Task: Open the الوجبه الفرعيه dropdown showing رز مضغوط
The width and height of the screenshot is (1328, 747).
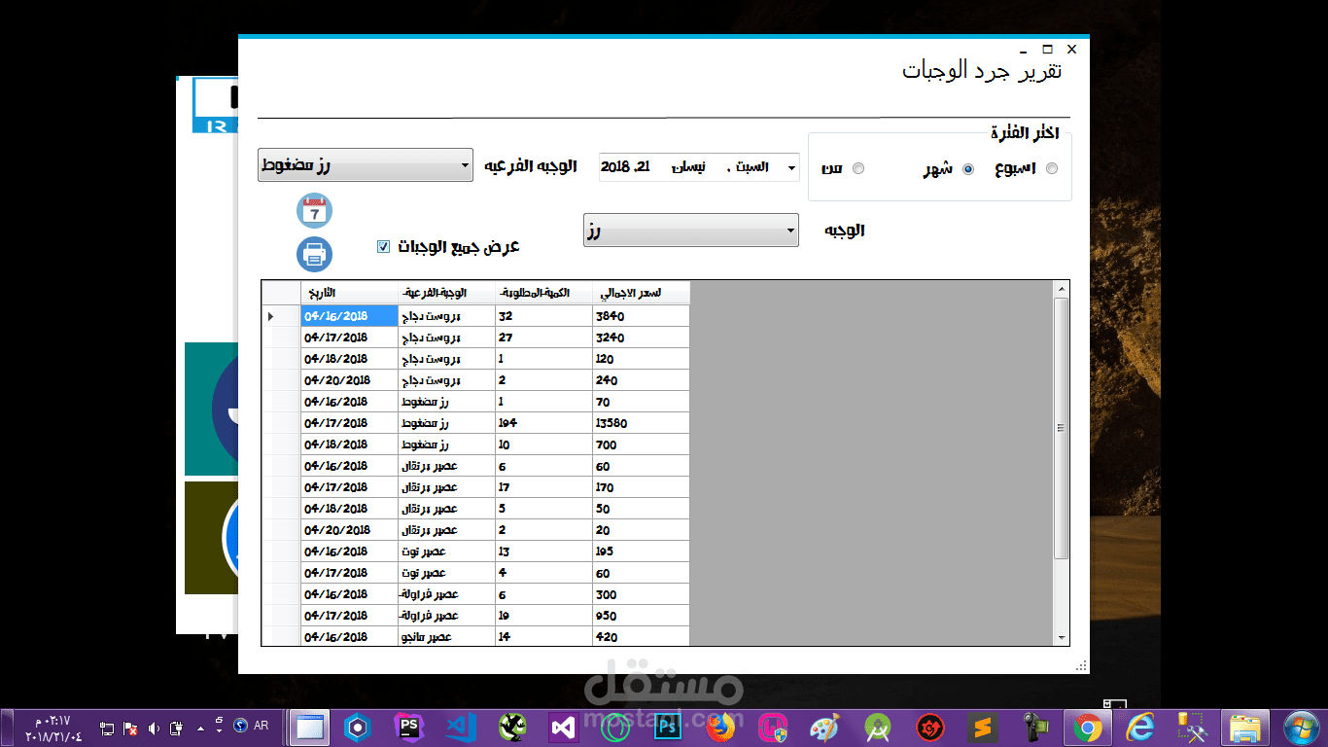Action: click(x=365, y=165)
